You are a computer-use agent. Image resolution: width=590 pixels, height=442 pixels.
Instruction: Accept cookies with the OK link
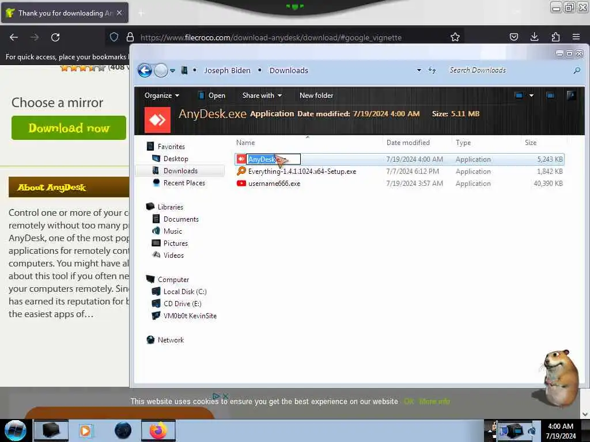(x=409, y=401)
